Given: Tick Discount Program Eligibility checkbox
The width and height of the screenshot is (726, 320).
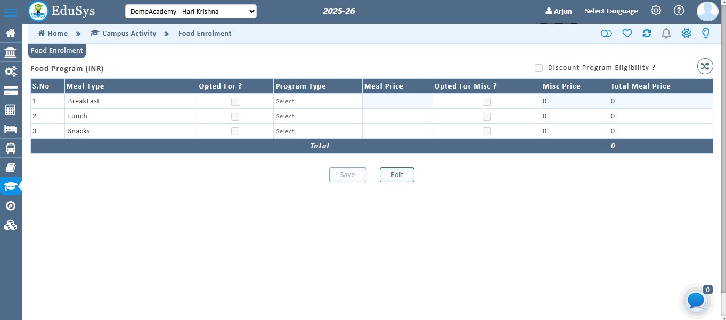Looking at the screenshot, I should coord(539,68).
